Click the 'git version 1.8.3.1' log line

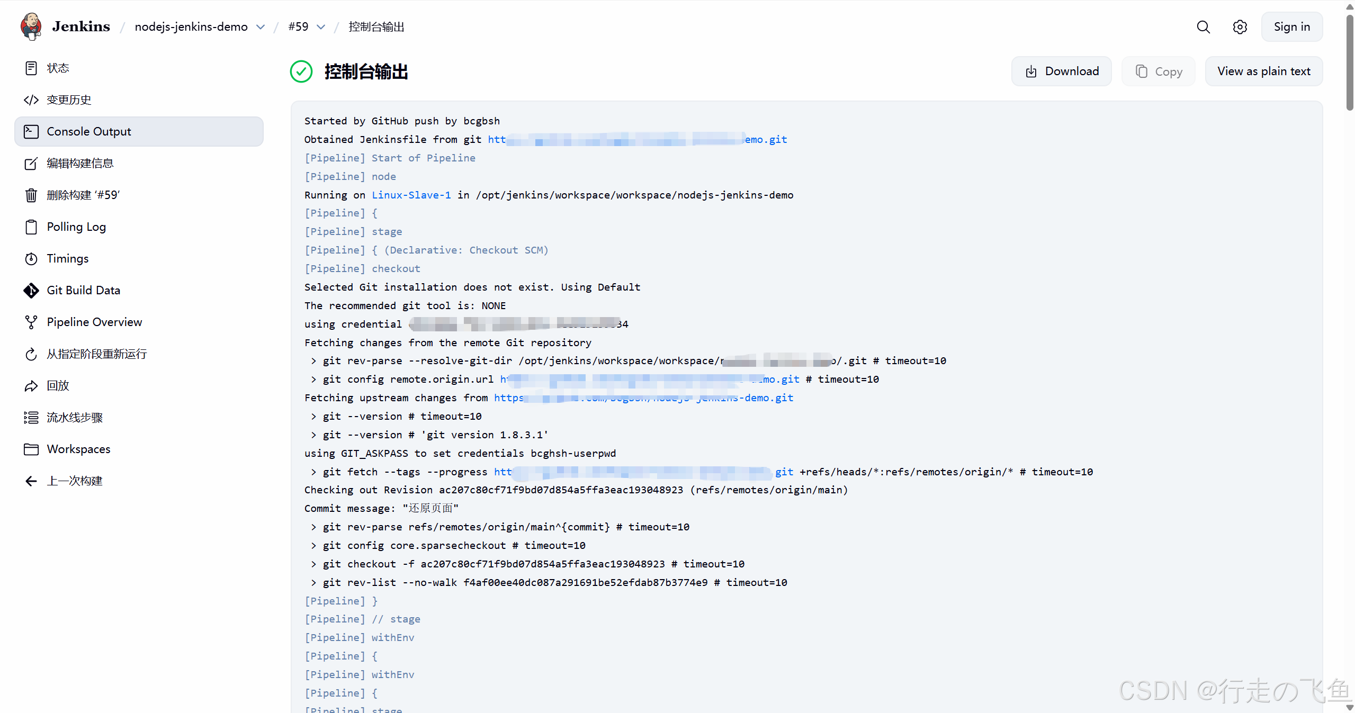[429, 435]
